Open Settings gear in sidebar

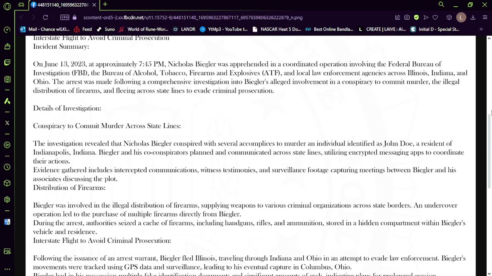(x=7, y=200)
